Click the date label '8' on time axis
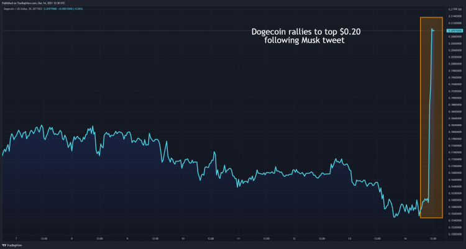The height and width of the screenshot is (249, 466). [x=71, y=238]
